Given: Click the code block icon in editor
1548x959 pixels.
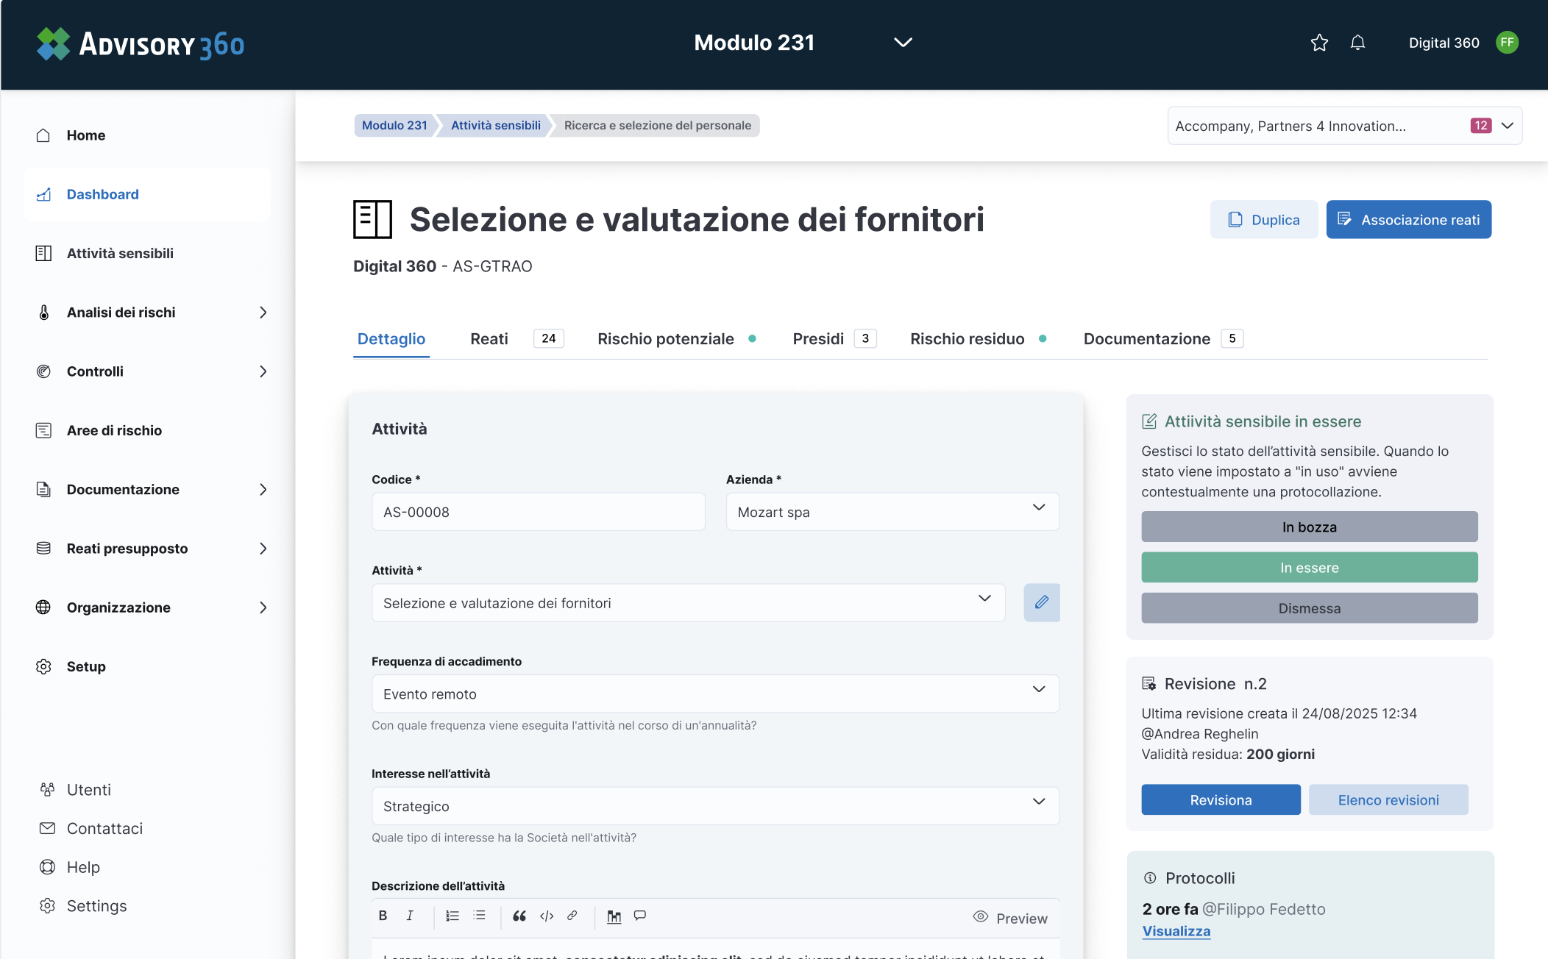Looking at the screenshot, I should coord(547,916).
